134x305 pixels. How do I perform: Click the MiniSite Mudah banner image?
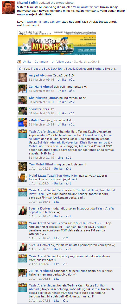click(57, 43)
